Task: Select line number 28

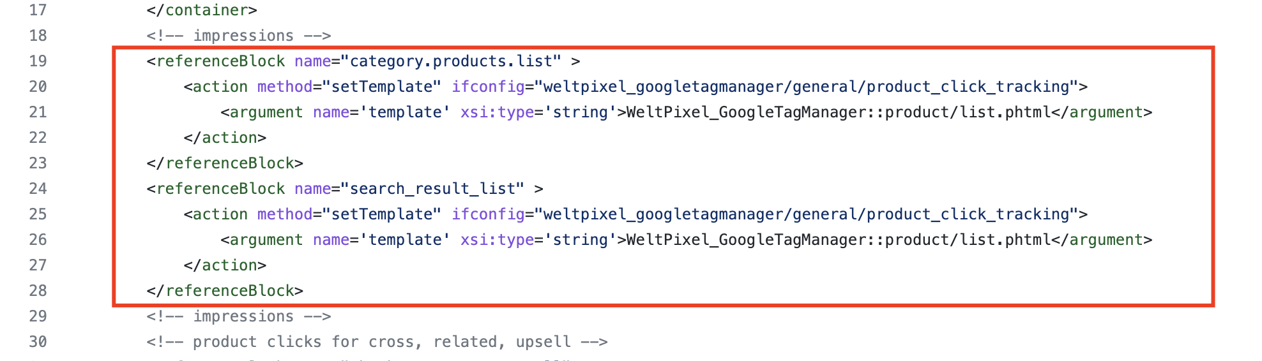Action: tap(38, 291)
